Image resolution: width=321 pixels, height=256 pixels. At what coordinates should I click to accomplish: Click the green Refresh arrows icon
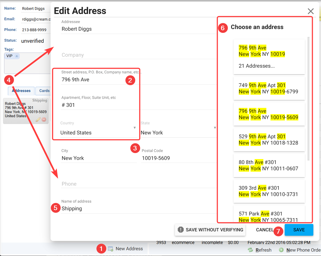tap(250, 250)
